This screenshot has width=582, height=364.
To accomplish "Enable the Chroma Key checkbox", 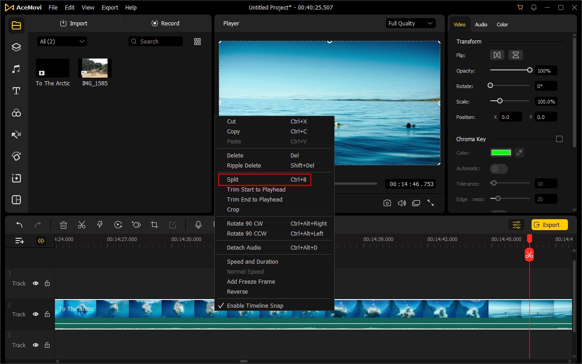I will [559, 138].
